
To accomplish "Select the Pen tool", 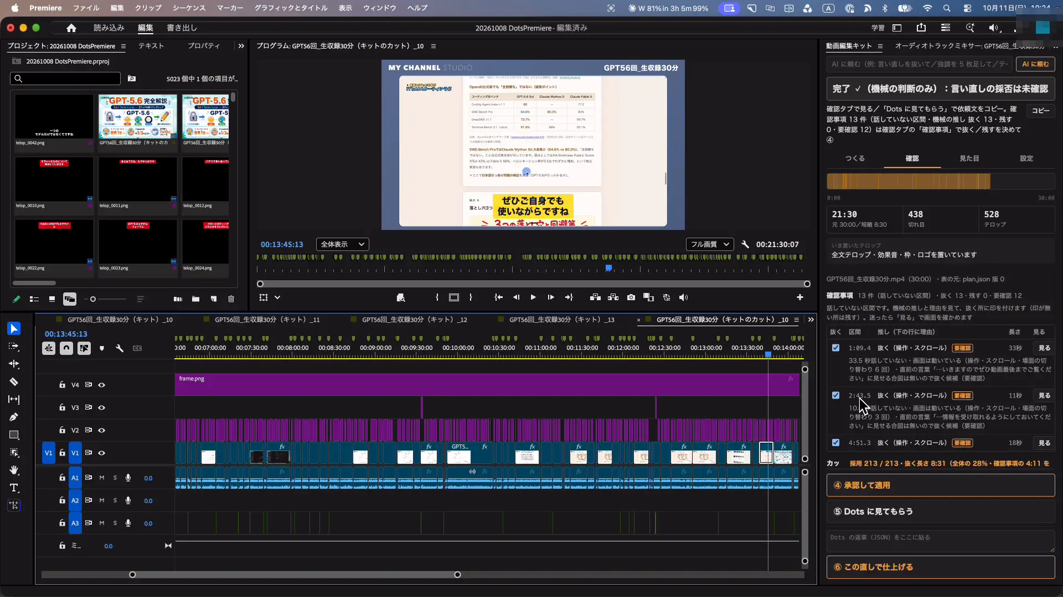I will pyautogui.click(x=14, y=417).
